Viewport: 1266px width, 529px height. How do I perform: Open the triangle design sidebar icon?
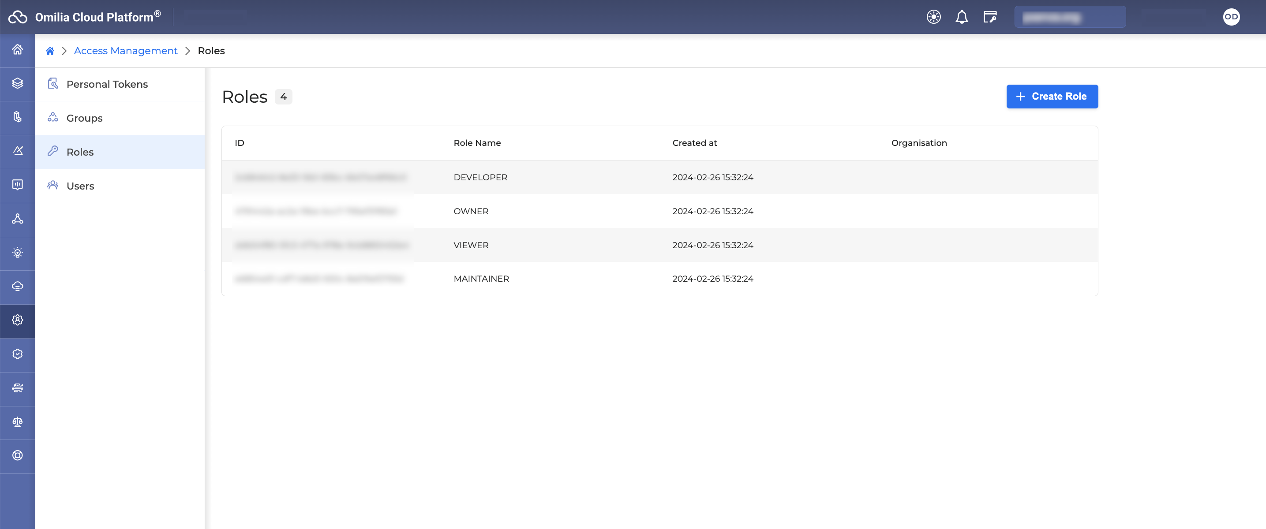(18, 151)
